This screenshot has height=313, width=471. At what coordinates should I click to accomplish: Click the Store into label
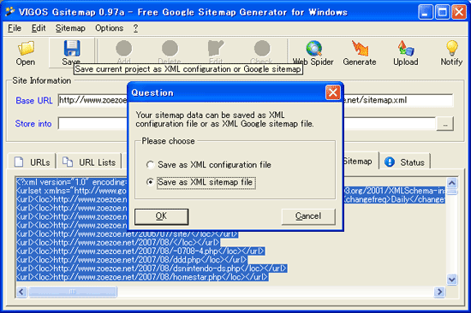(33, 124)
